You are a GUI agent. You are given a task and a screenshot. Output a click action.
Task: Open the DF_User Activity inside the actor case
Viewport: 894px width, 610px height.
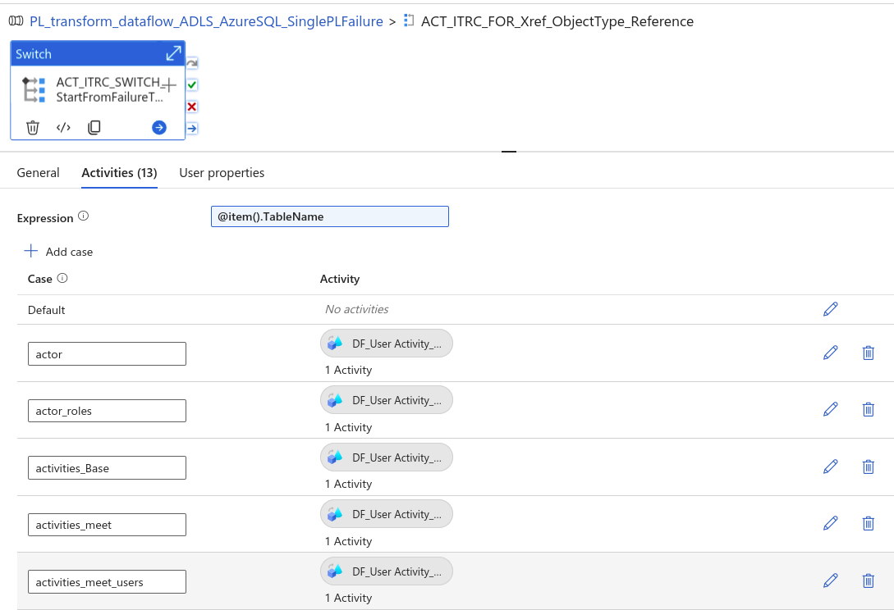pyautogui.click(x=386, y=343)
